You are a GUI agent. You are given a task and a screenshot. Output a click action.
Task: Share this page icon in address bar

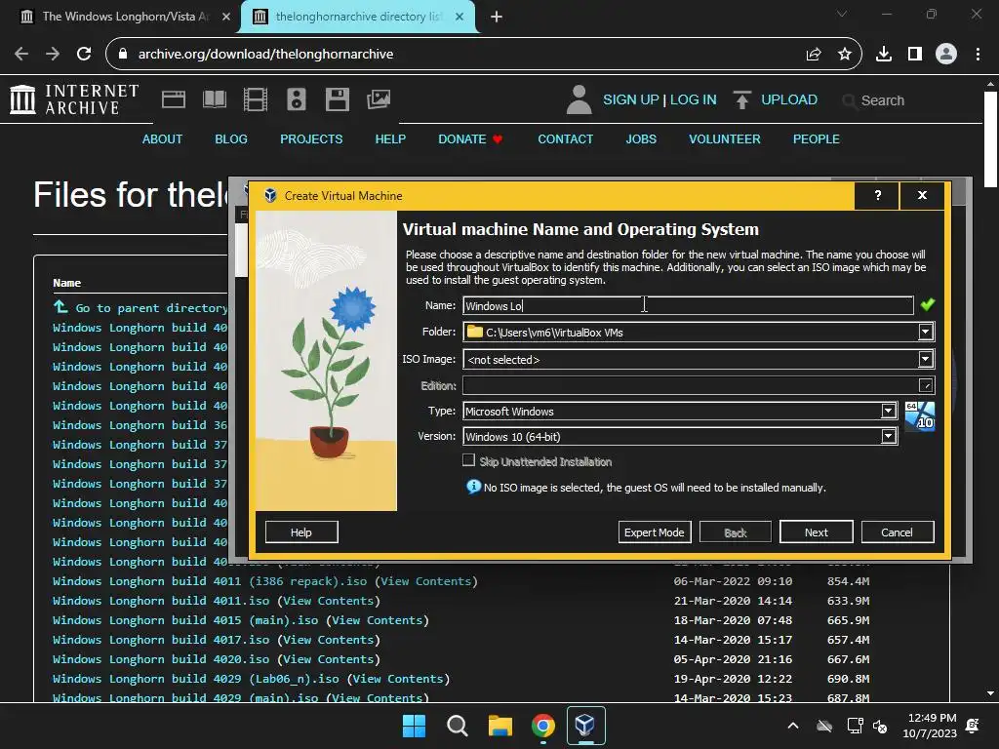[814, 55]
